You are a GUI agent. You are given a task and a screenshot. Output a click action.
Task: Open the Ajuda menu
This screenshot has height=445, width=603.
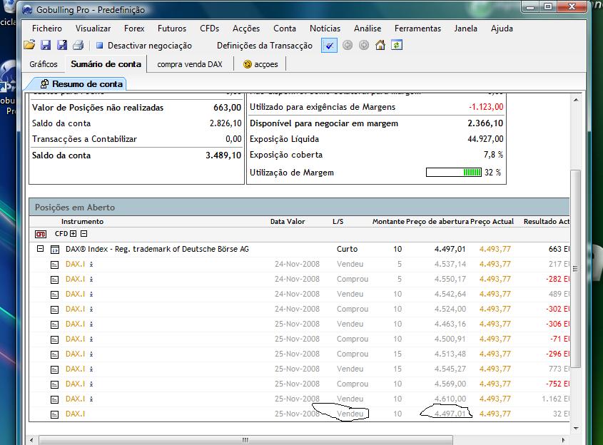click(502, 29)
